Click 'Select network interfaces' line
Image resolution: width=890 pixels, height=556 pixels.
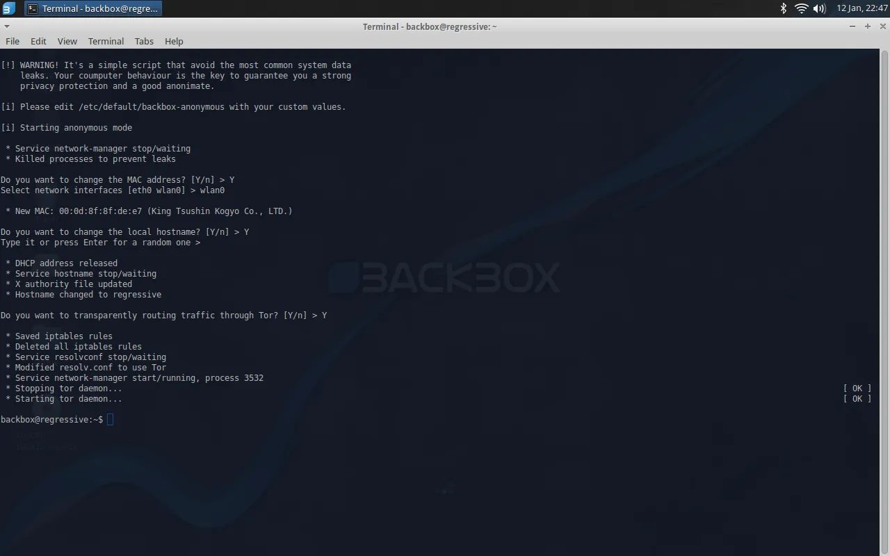click(x=113, y=190)
